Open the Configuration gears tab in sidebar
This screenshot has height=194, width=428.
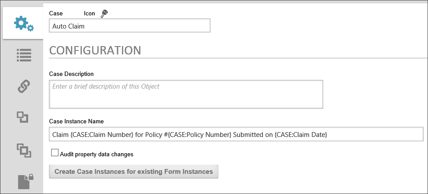23,24
